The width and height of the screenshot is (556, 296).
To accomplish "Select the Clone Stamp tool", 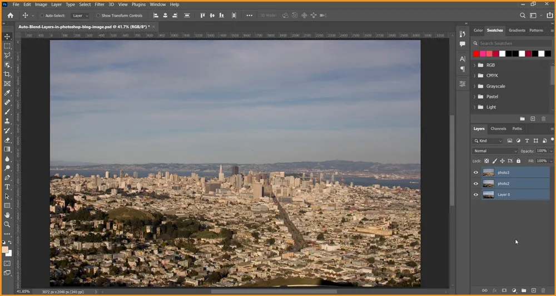I will (x=7, y=121).
